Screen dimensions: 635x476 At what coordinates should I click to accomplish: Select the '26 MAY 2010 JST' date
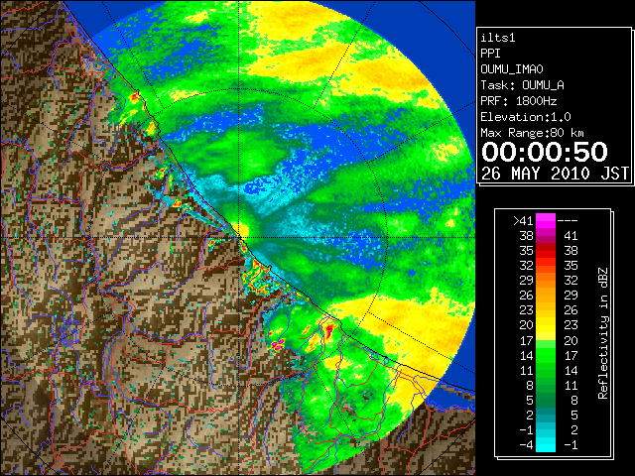[x=556, y=174]
